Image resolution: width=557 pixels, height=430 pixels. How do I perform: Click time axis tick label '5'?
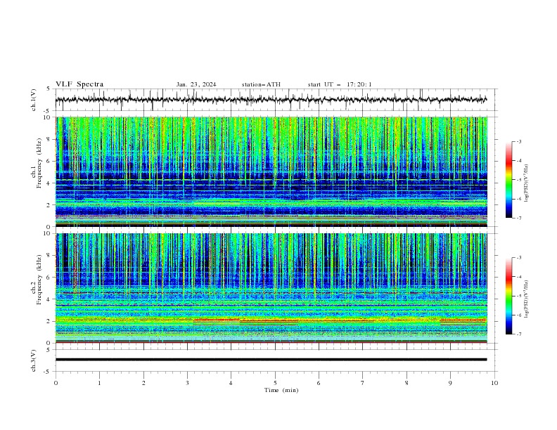(x=275, y=383)
